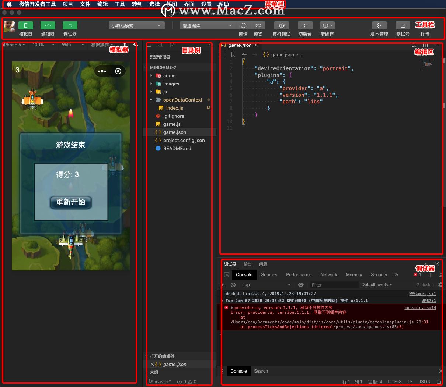The height and width of the screenshot is (387, 446).
Task: Open README.md file
Action: pos(180,148)
